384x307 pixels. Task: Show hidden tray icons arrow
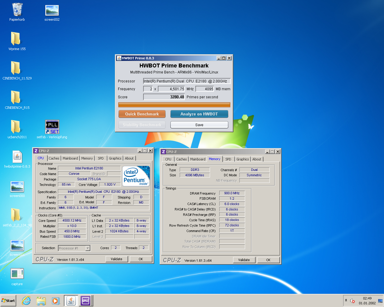[346, 300]
